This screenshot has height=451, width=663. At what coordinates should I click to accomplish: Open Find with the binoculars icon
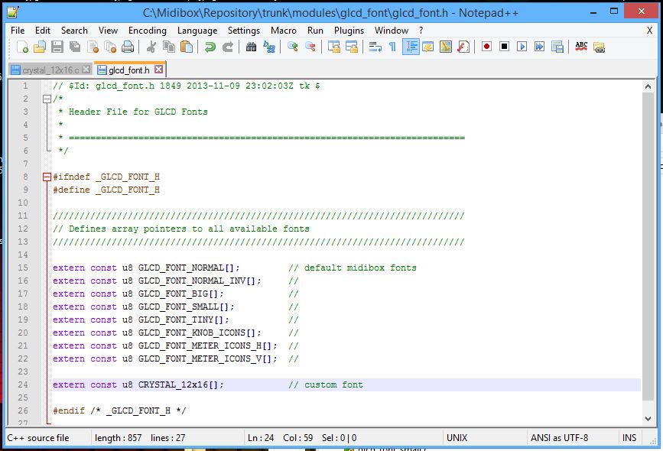[251, 47]
